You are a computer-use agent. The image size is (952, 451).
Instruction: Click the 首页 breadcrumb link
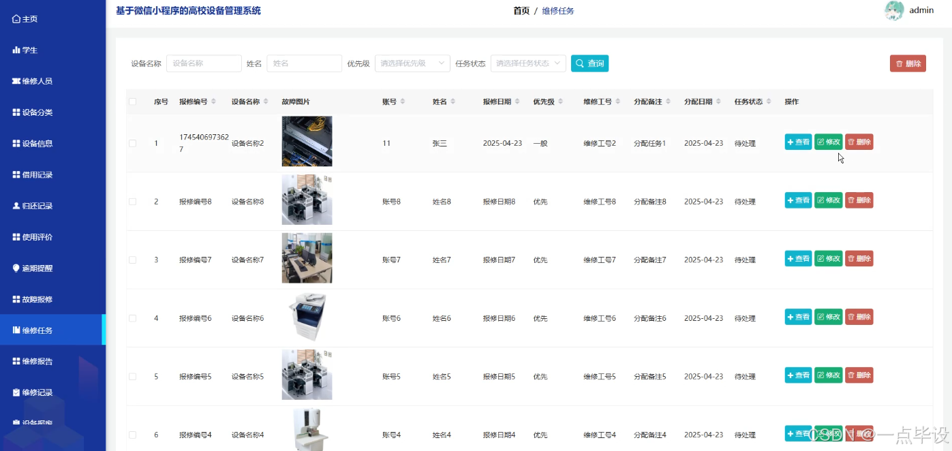coord(521,10)
